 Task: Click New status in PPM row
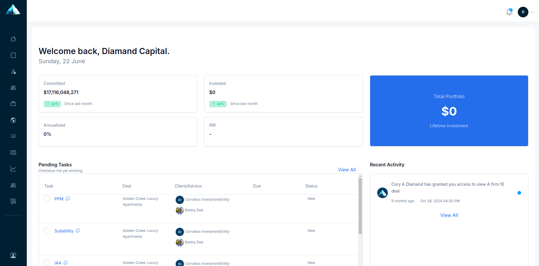[311, 199]
